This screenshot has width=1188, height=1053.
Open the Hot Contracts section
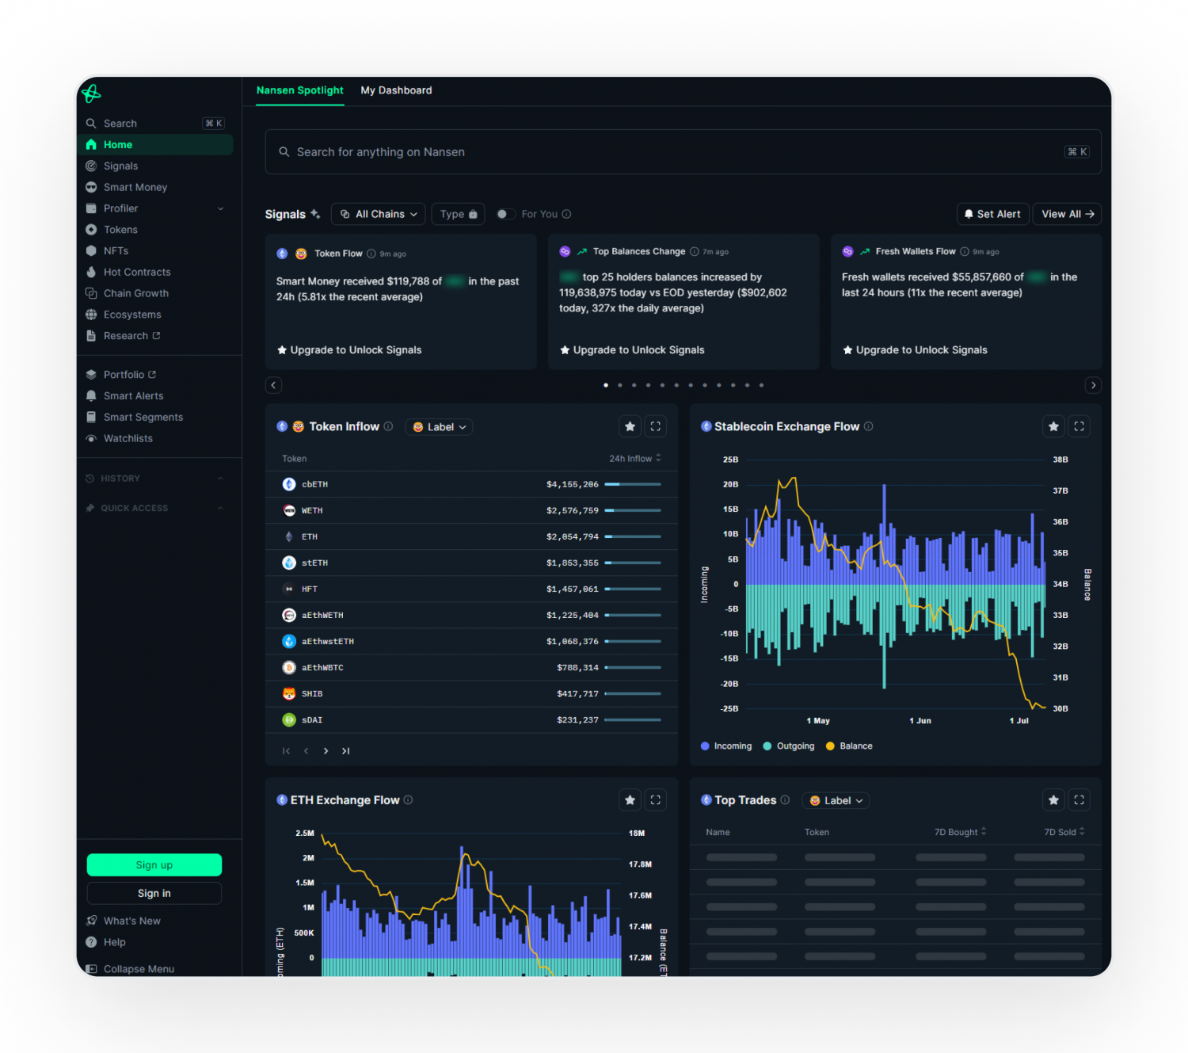(136, 272)
